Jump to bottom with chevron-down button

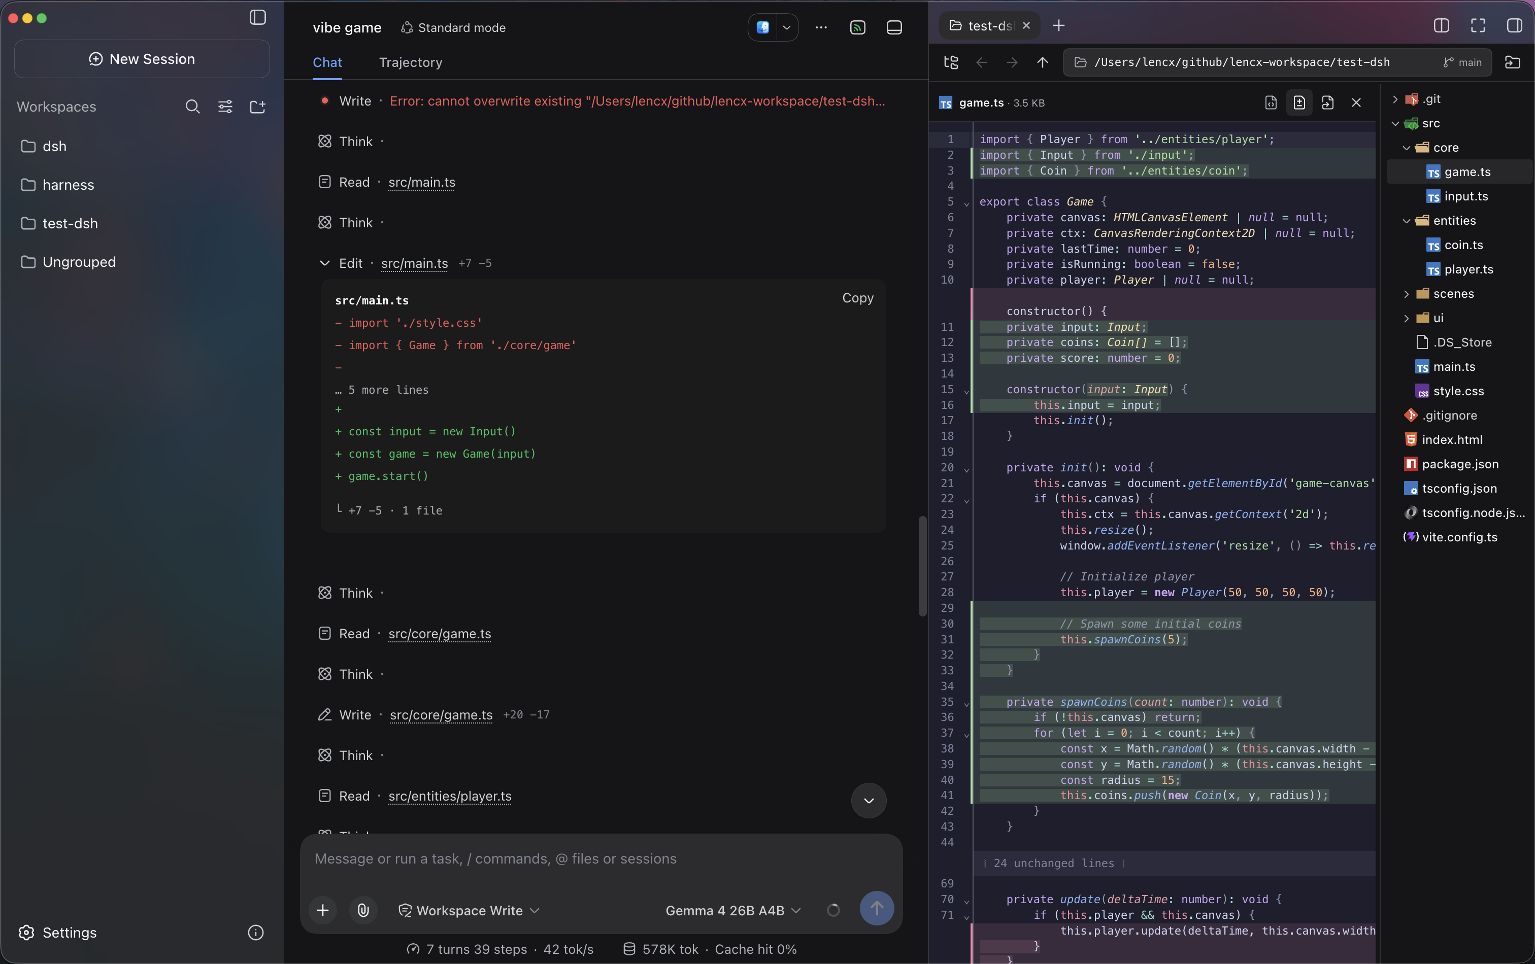point(869,801)
